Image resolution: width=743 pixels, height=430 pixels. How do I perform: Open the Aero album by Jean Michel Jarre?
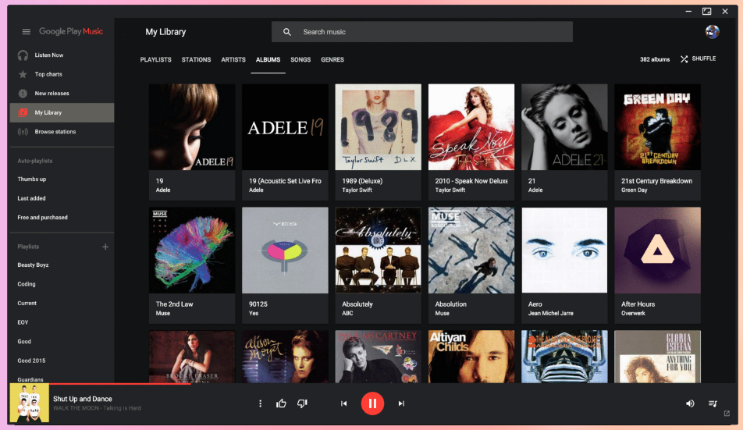(564, 250)
